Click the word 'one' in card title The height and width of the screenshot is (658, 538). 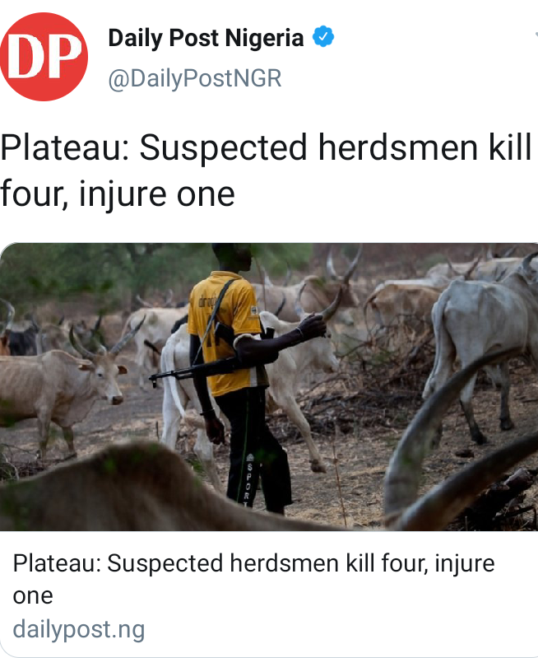[x=33, y=596]
